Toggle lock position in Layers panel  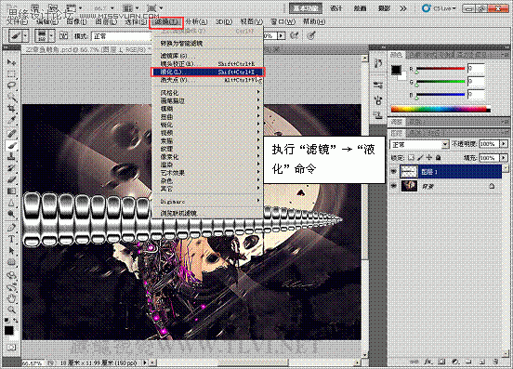pos(429,158)
